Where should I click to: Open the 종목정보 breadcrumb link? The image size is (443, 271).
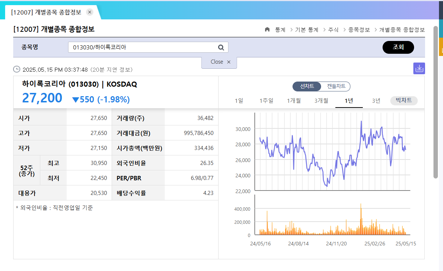[358, 30]
